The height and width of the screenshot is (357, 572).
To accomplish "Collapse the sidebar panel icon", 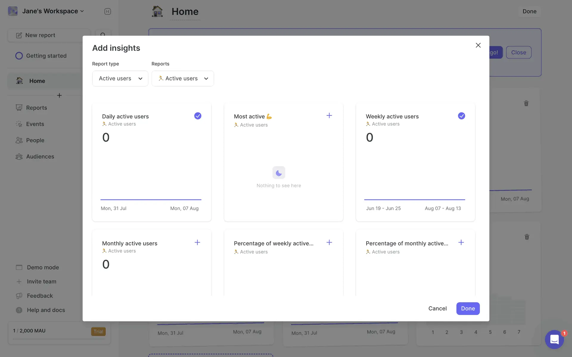I will [108, 11].
